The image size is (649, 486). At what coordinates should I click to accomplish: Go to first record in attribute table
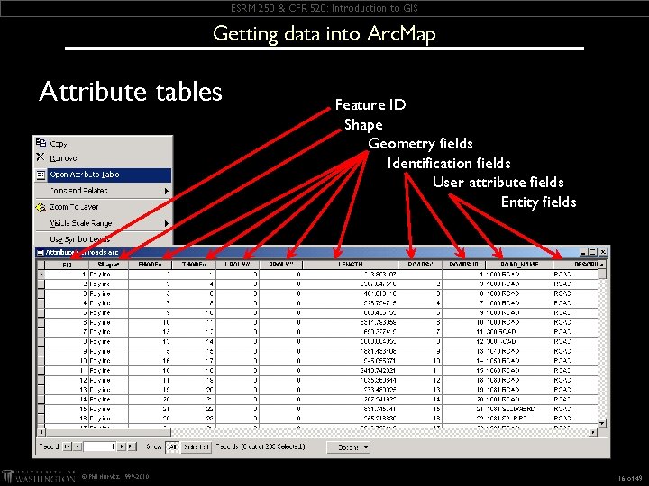[x=67, y=446]
